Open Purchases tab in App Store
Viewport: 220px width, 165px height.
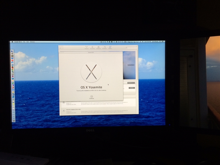pos(105,48)
